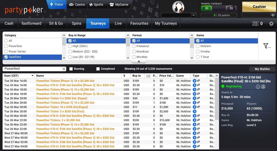This screenshot has height=151, width=277.
Task: Collapse the filter panel with chevron
Action: click(x=139, y=62)
